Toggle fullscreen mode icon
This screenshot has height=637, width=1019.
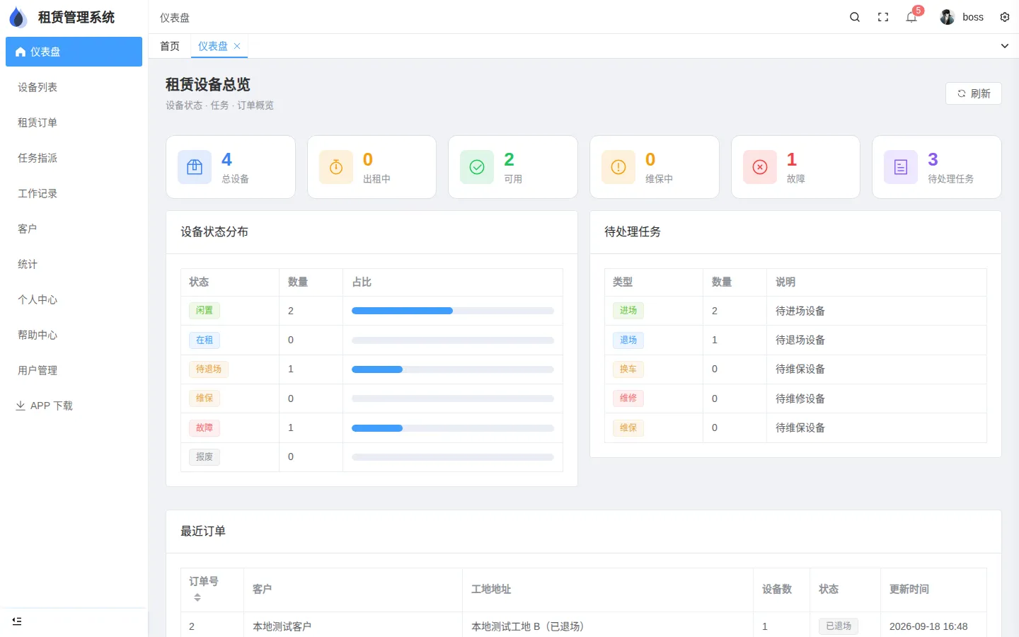tap(883, 17)
